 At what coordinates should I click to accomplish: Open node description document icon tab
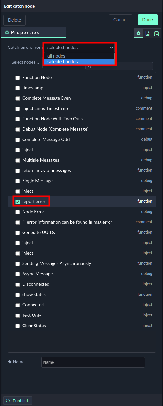click(x=148, y=33)
